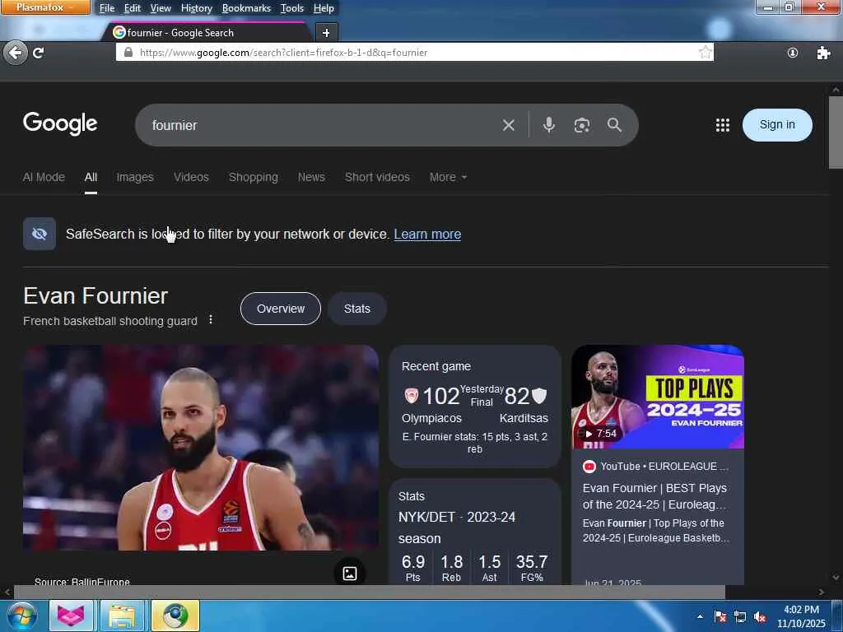Switch to the AI Mode search tab
The width and height of the screenshot is (843, 632).
tap(44, 177)
